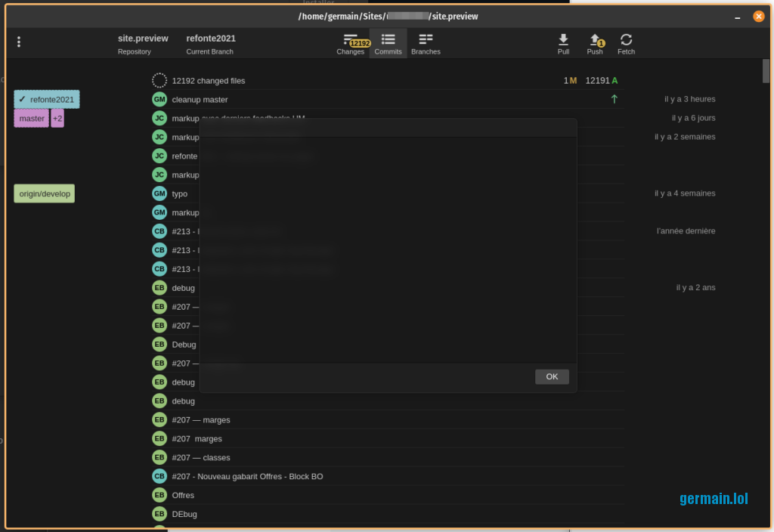Viewport: 774px width, 532px height.
Task: Open the refonte2021 Current Branch selector
Action: click(211, 44)
